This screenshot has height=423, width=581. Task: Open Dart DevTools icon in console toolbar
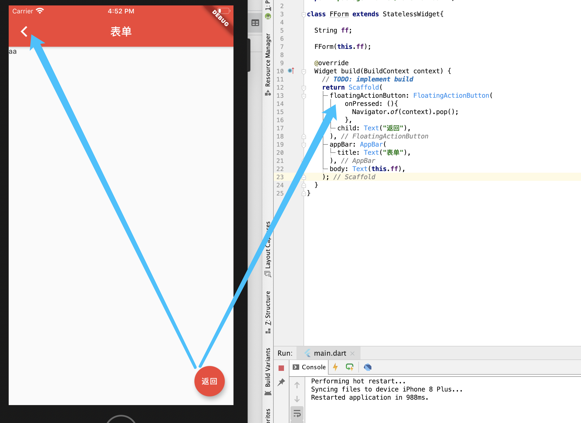pyautogui.click(x=368, y=367)
